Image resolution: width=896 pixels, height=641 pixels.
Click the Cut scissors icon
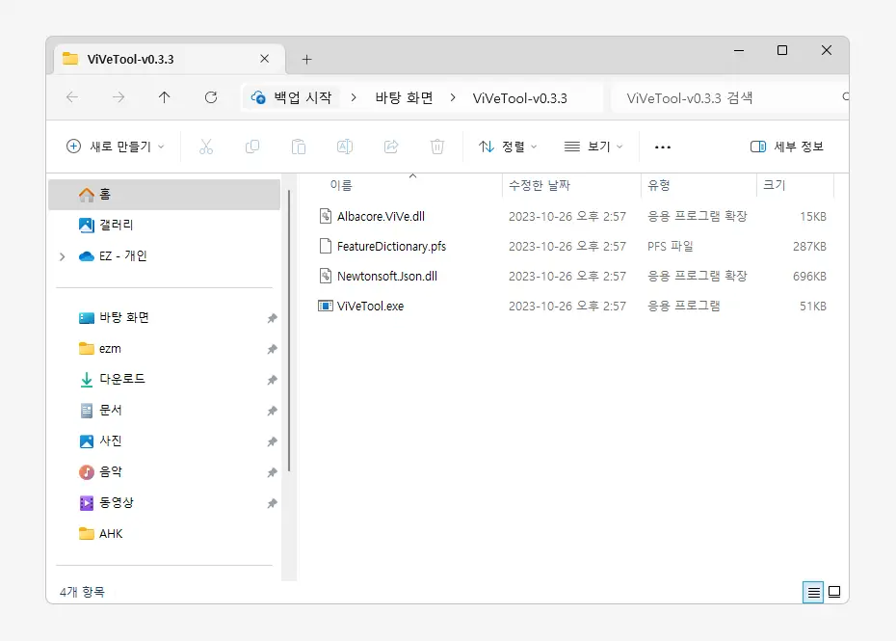tap(206, 147)
